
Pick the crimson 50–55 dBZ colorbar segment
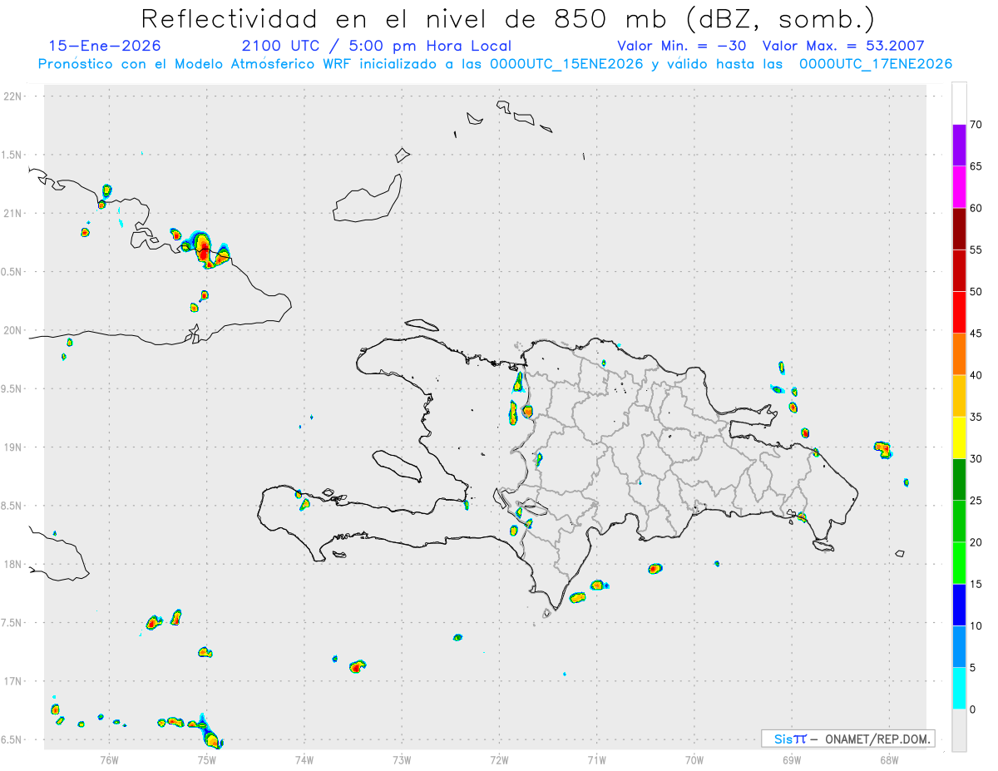[x=959, y=270]
